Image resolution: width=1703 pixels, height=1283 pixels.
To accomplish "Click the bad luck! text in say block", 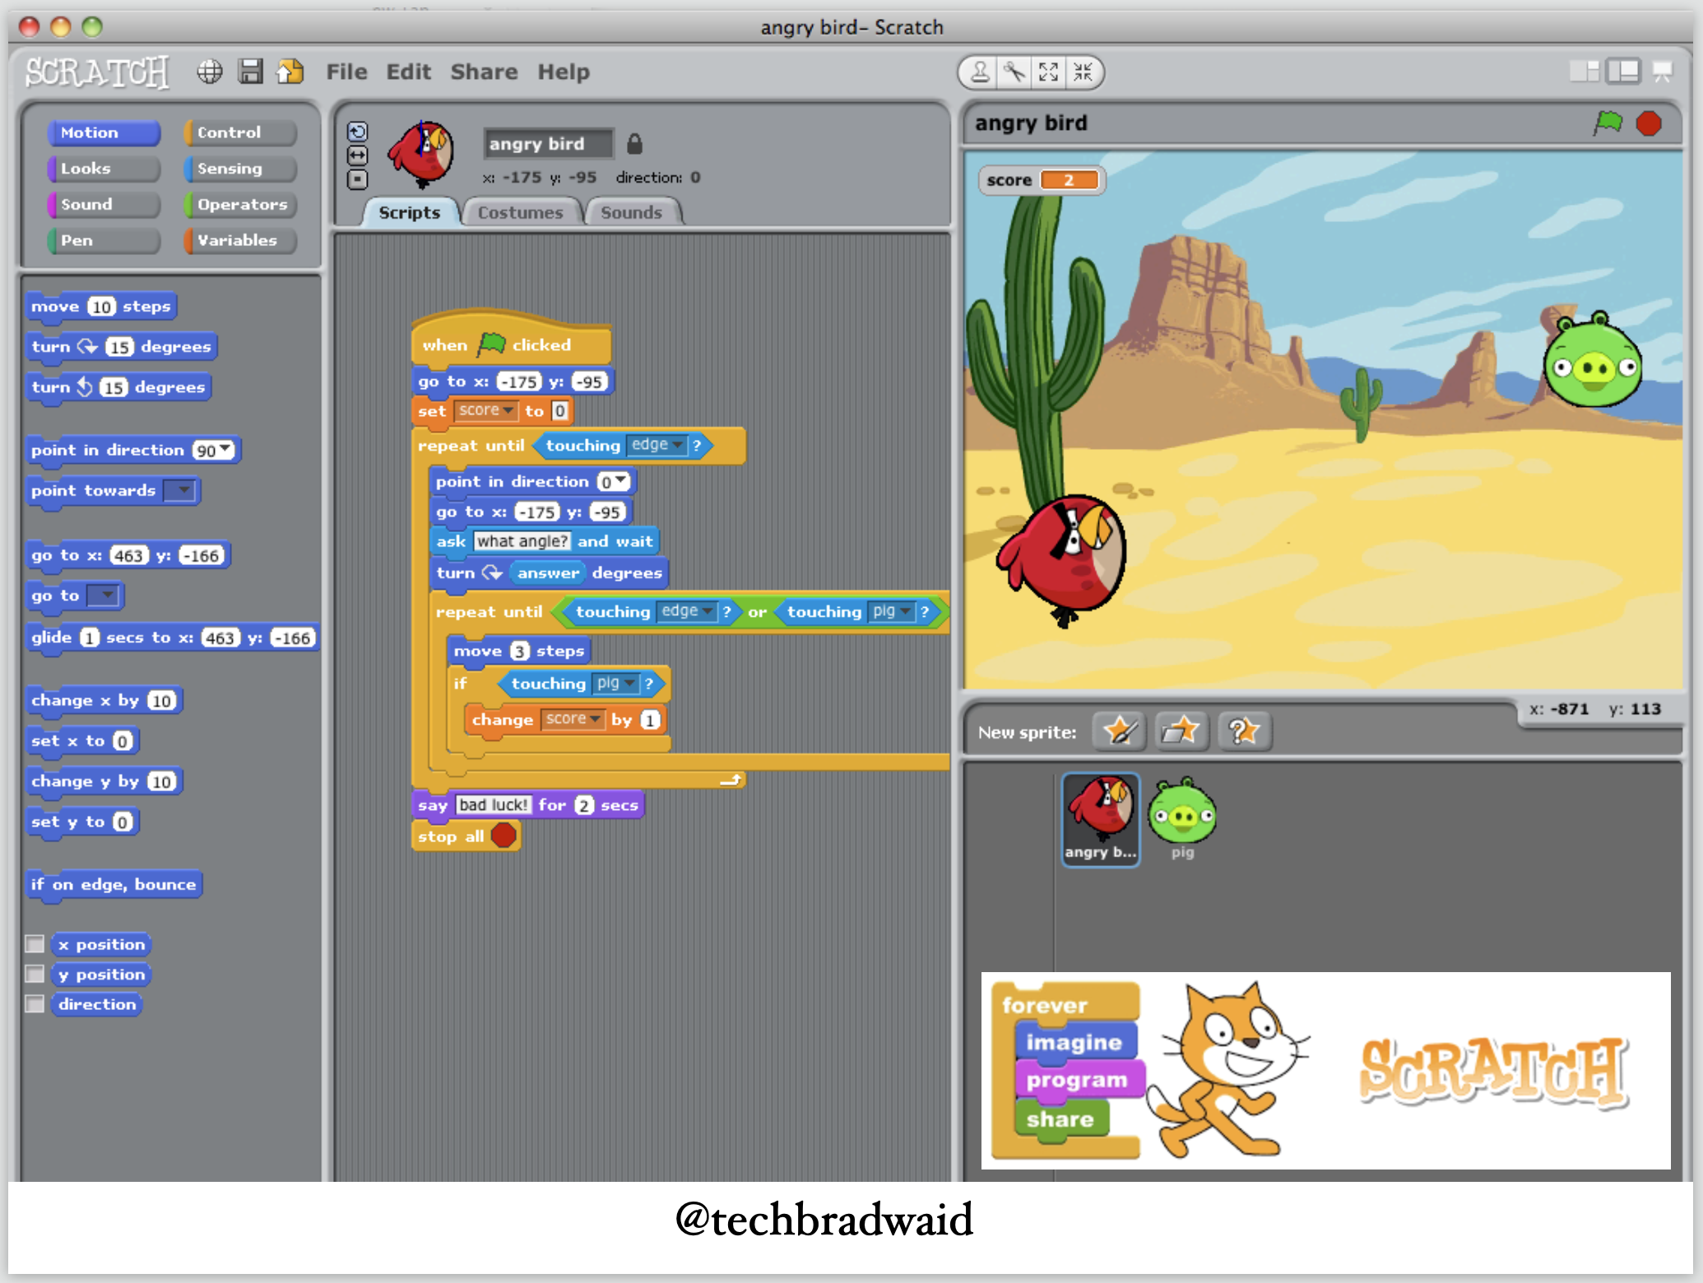I will pos(493,804).
